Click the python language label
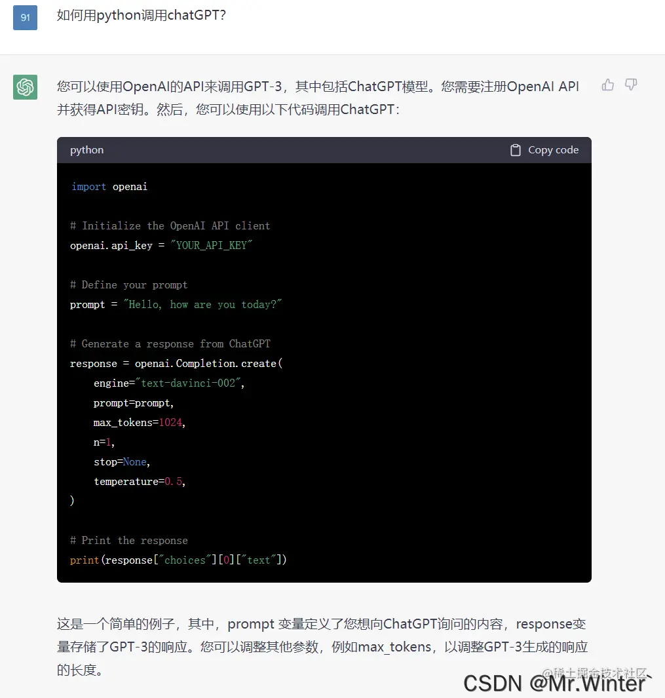The image size is (665, 698). [86, 150]
